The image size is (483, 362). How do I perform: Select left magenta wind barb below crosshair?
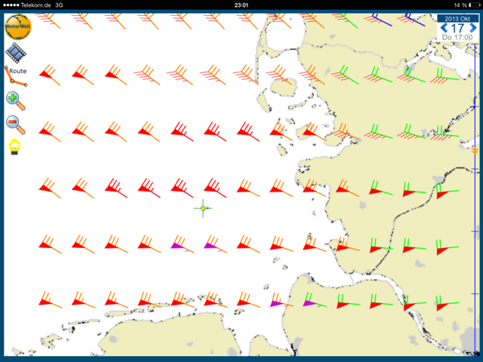pos(178,245)
